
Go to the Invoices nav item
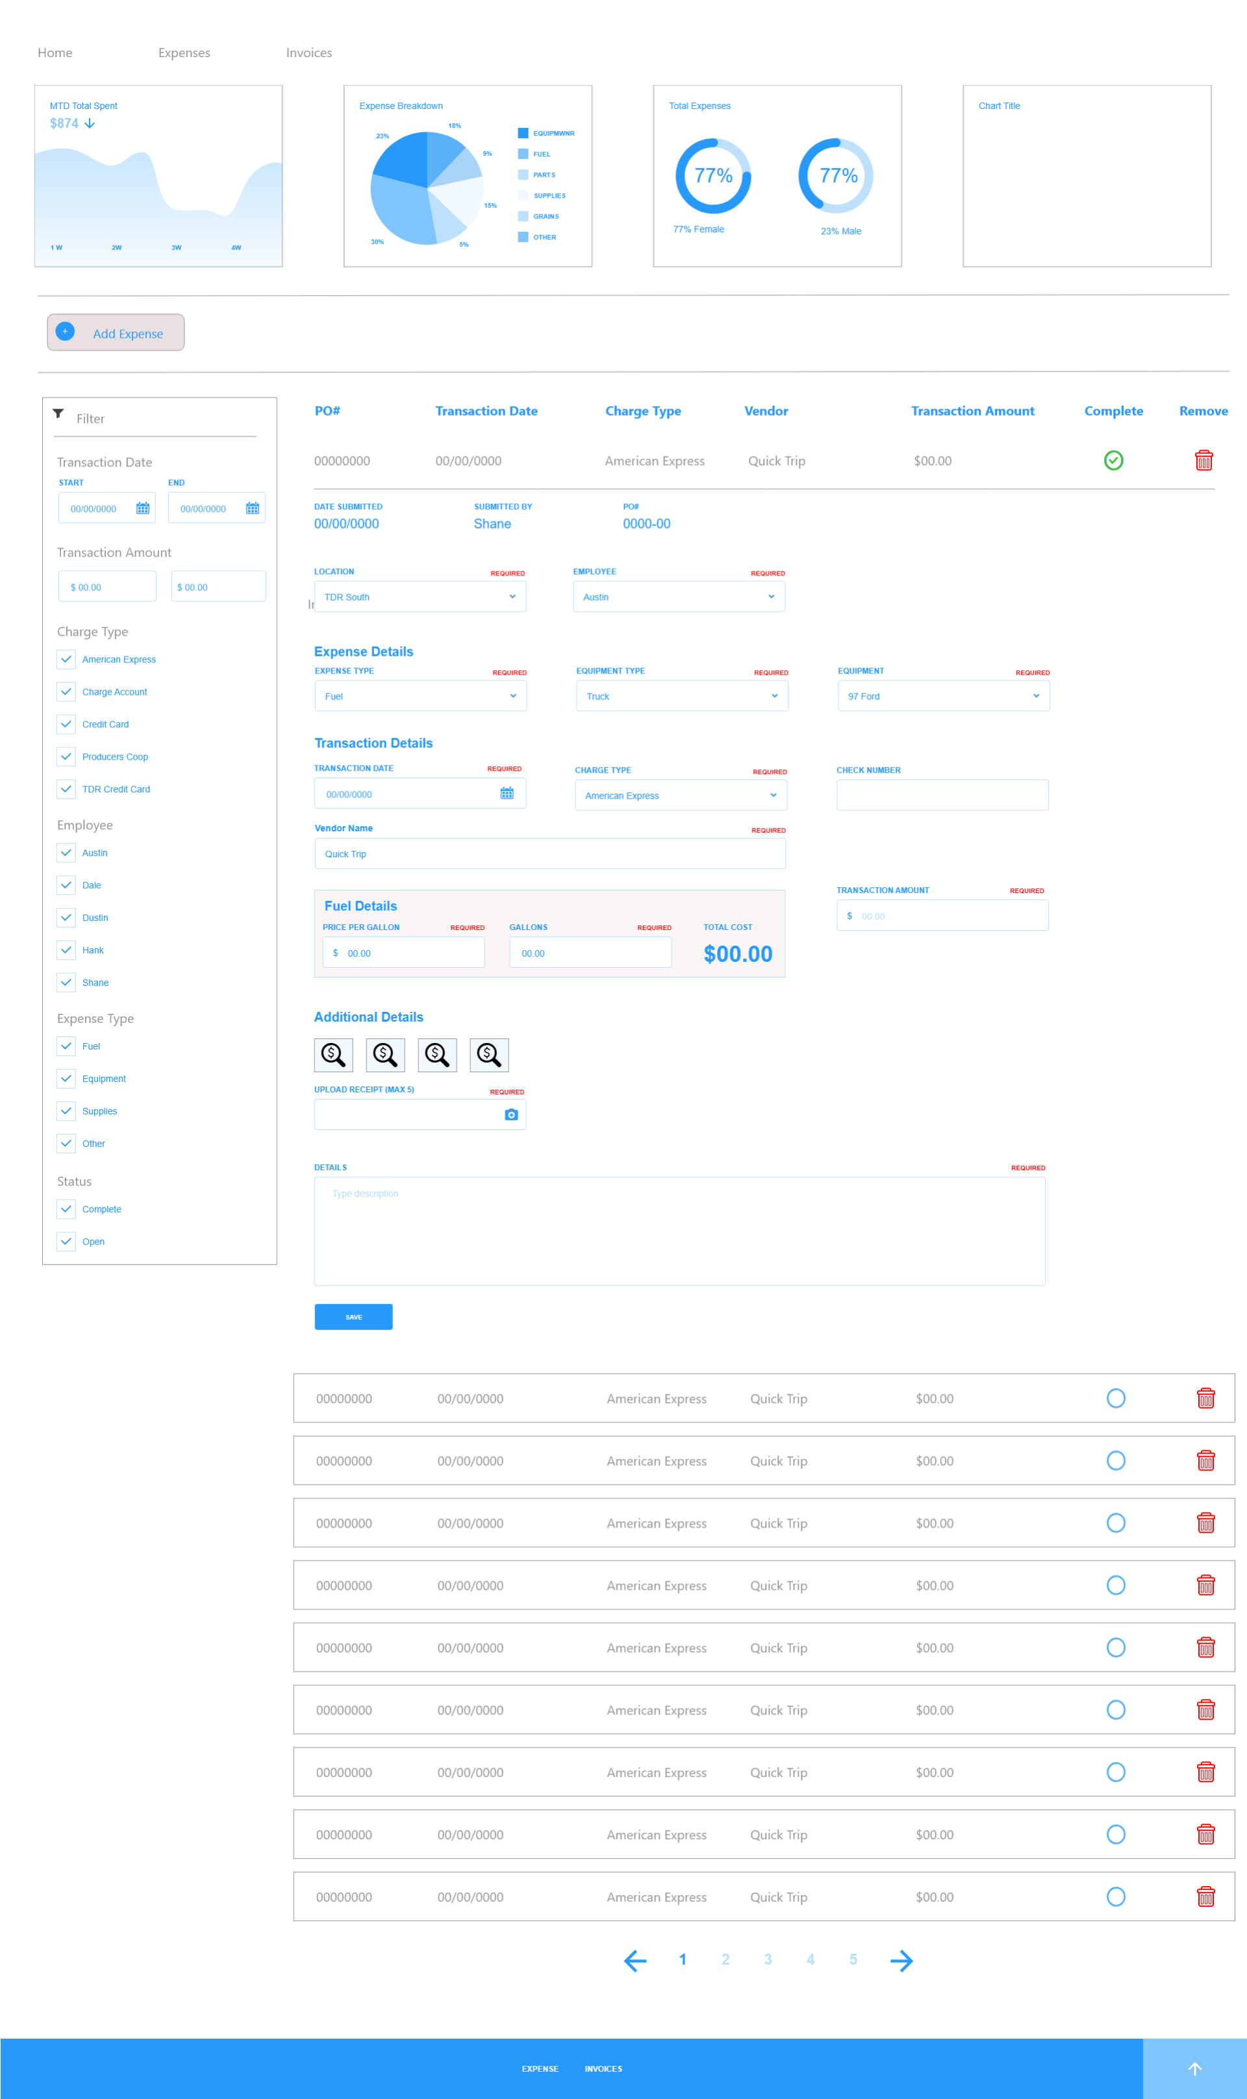(x=309, y=53)
